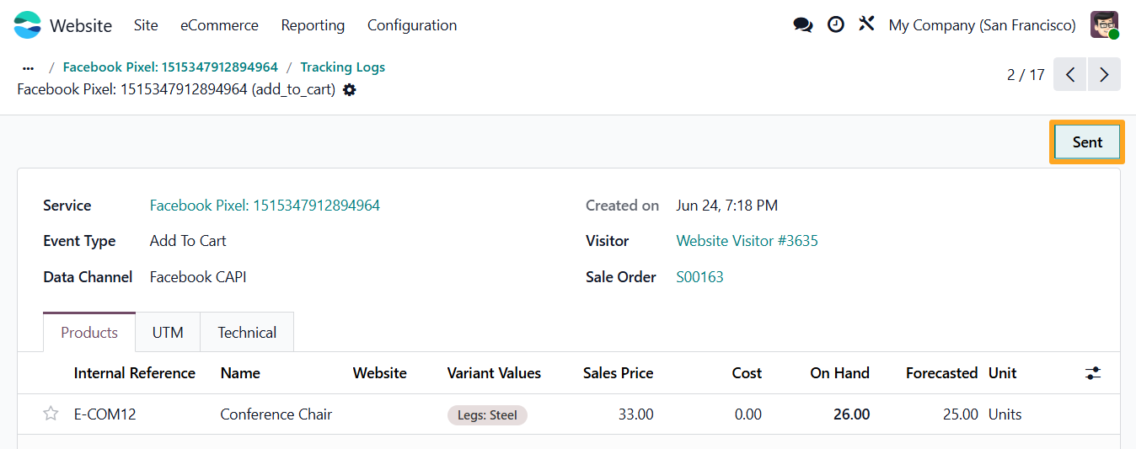
Task: Click the Legs: Steel variant tag
Action: coord(487,414)
